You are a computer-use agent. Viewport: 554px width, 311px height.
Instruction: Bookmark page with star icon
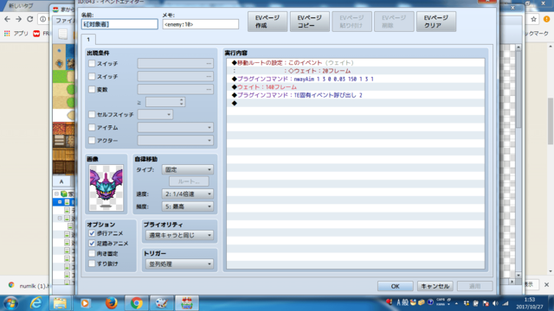pyautogui.click(x=533, y=19)
